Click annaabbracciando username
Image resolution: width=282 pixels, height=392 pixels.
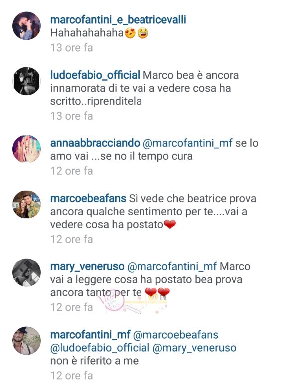tap(95, 143)
